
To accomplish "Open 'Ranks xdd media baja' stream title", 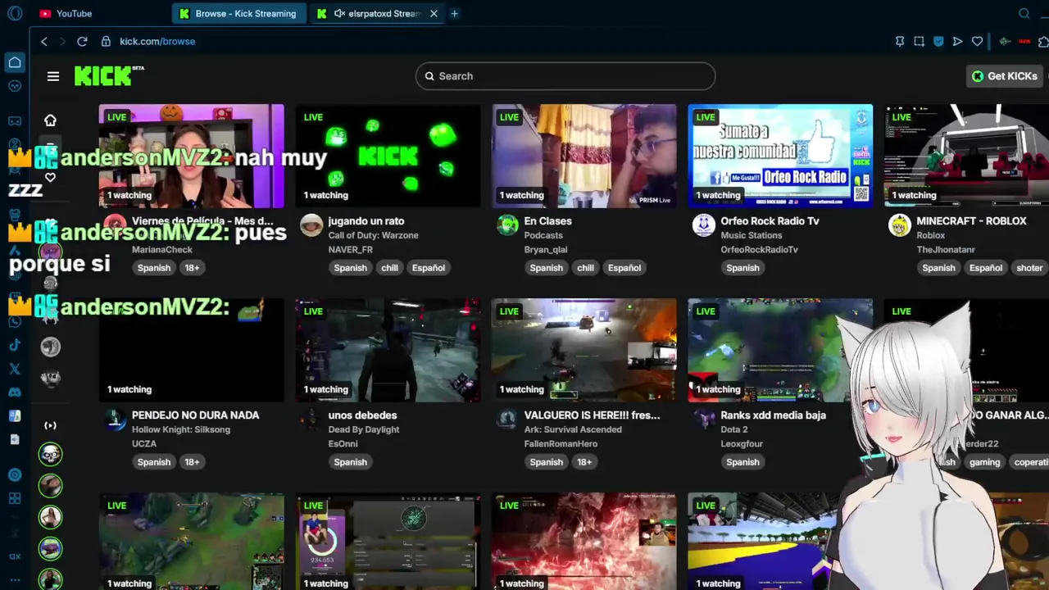I will coord(774,415).
